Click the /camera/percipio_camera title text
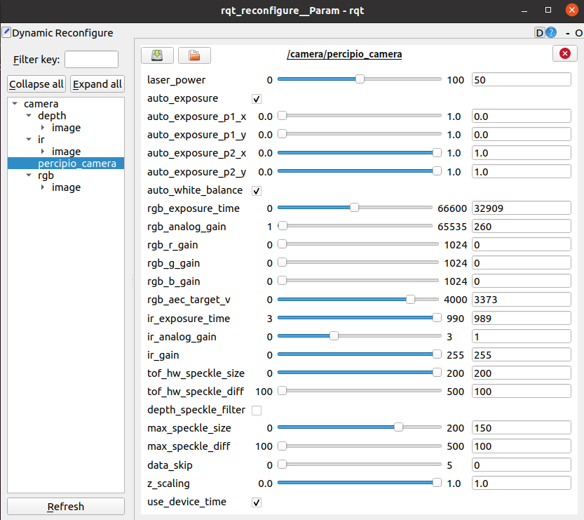This screenshot has width=584, height=520. [344, 54]
